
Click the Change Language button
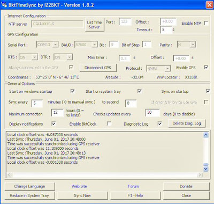pos(29,186)
